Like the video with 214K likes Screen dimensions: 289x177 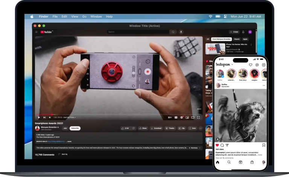point(125,128)
